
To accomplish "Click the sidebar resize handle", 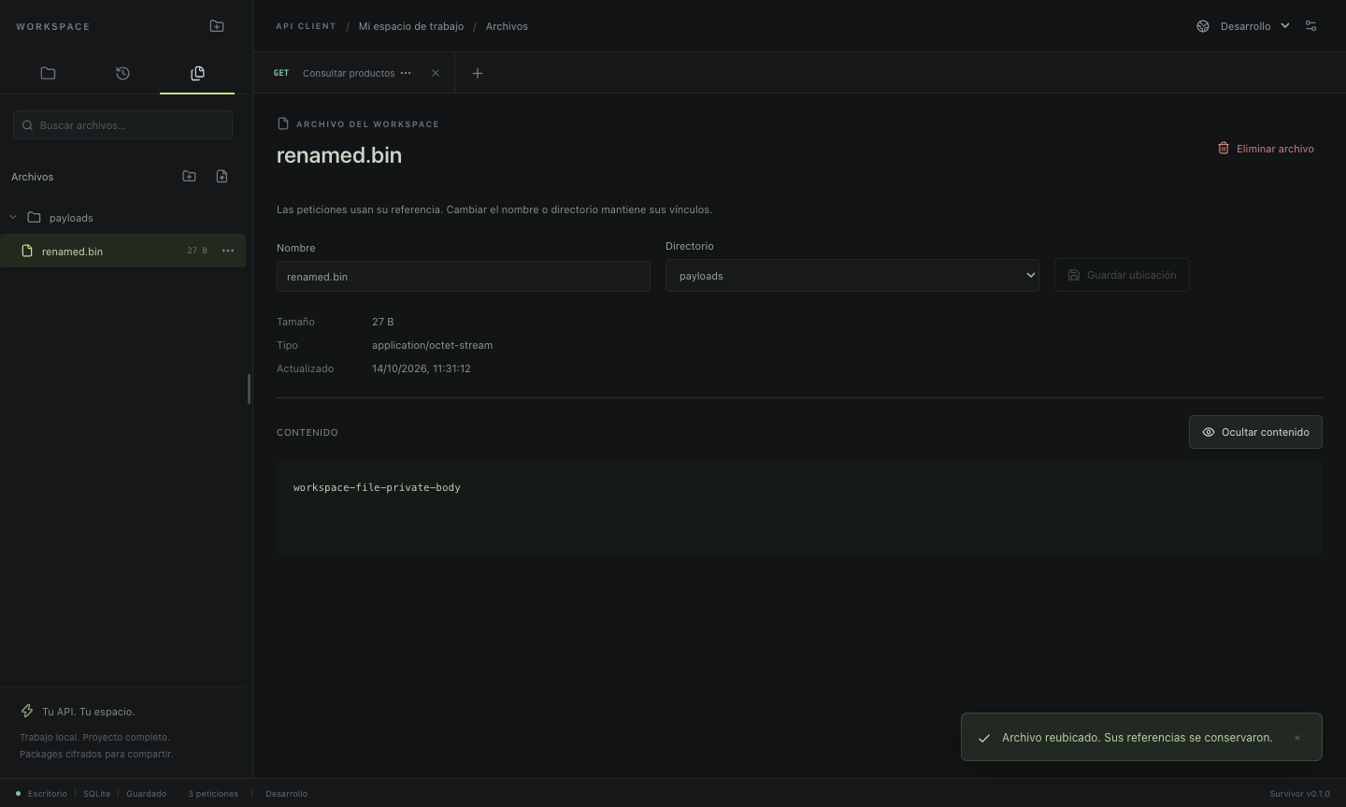I will point(249,389).
